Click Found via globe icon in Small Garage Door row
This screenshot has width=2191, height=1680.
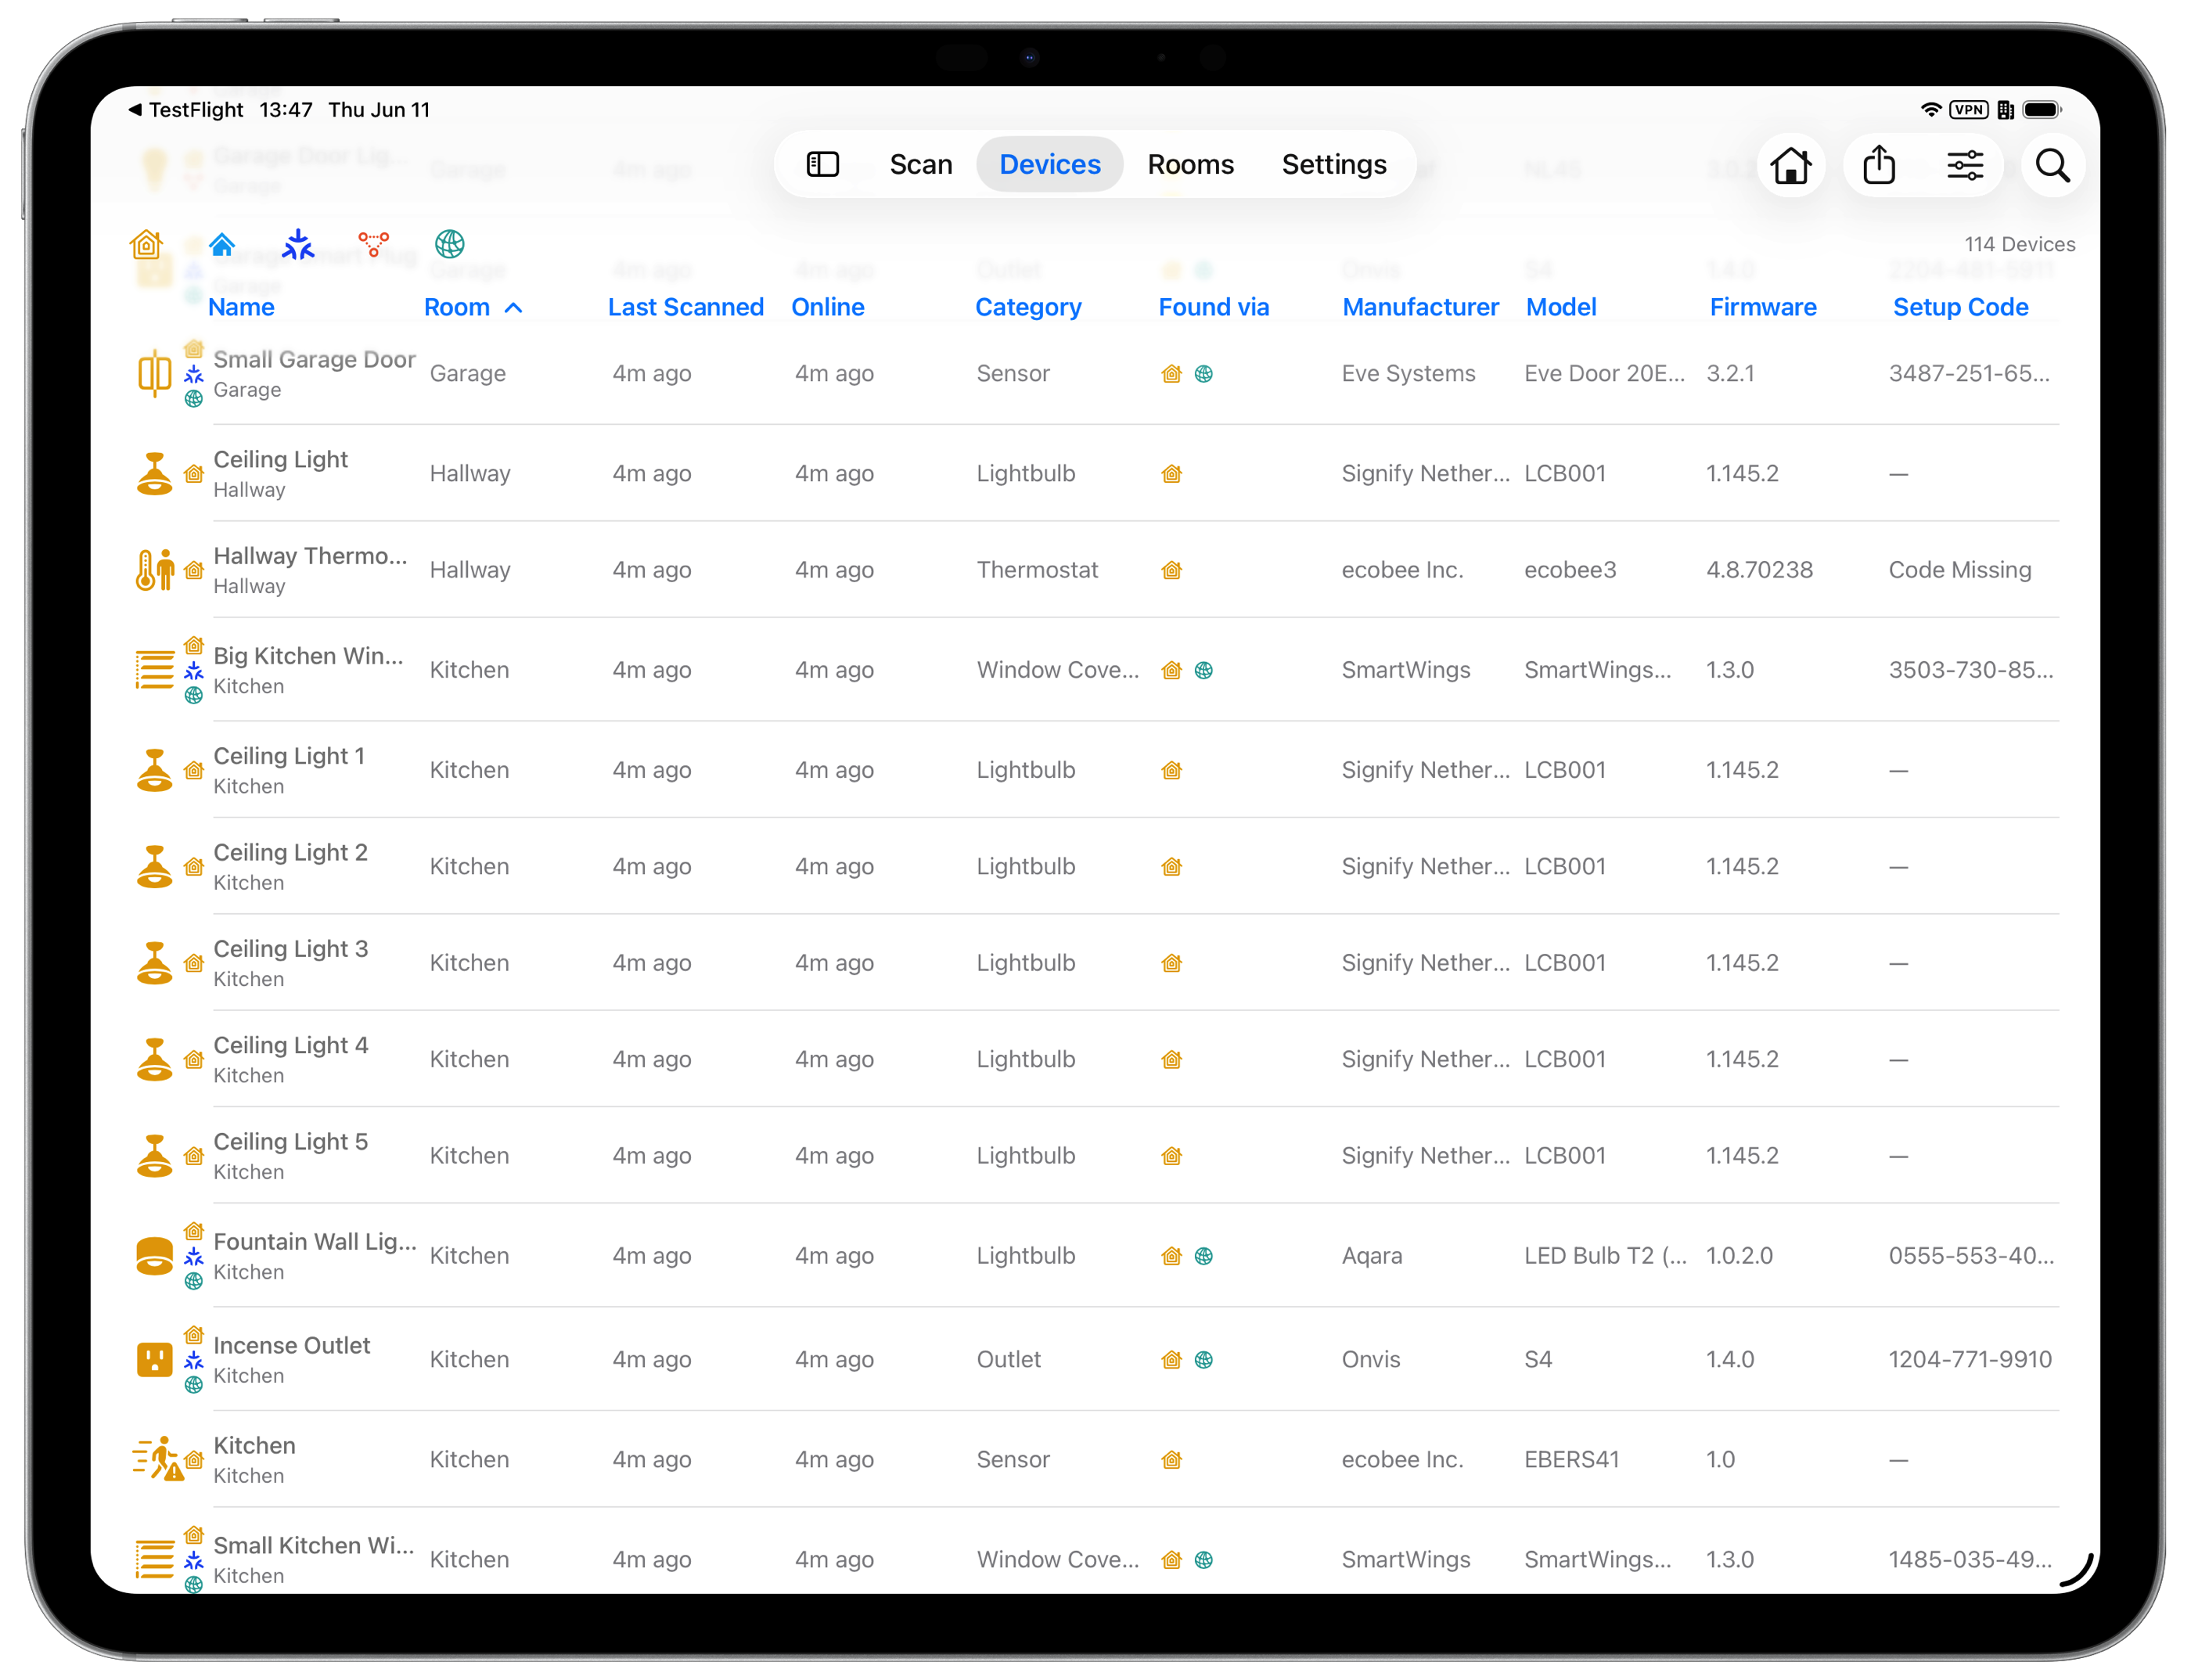tap(1204, 374)
